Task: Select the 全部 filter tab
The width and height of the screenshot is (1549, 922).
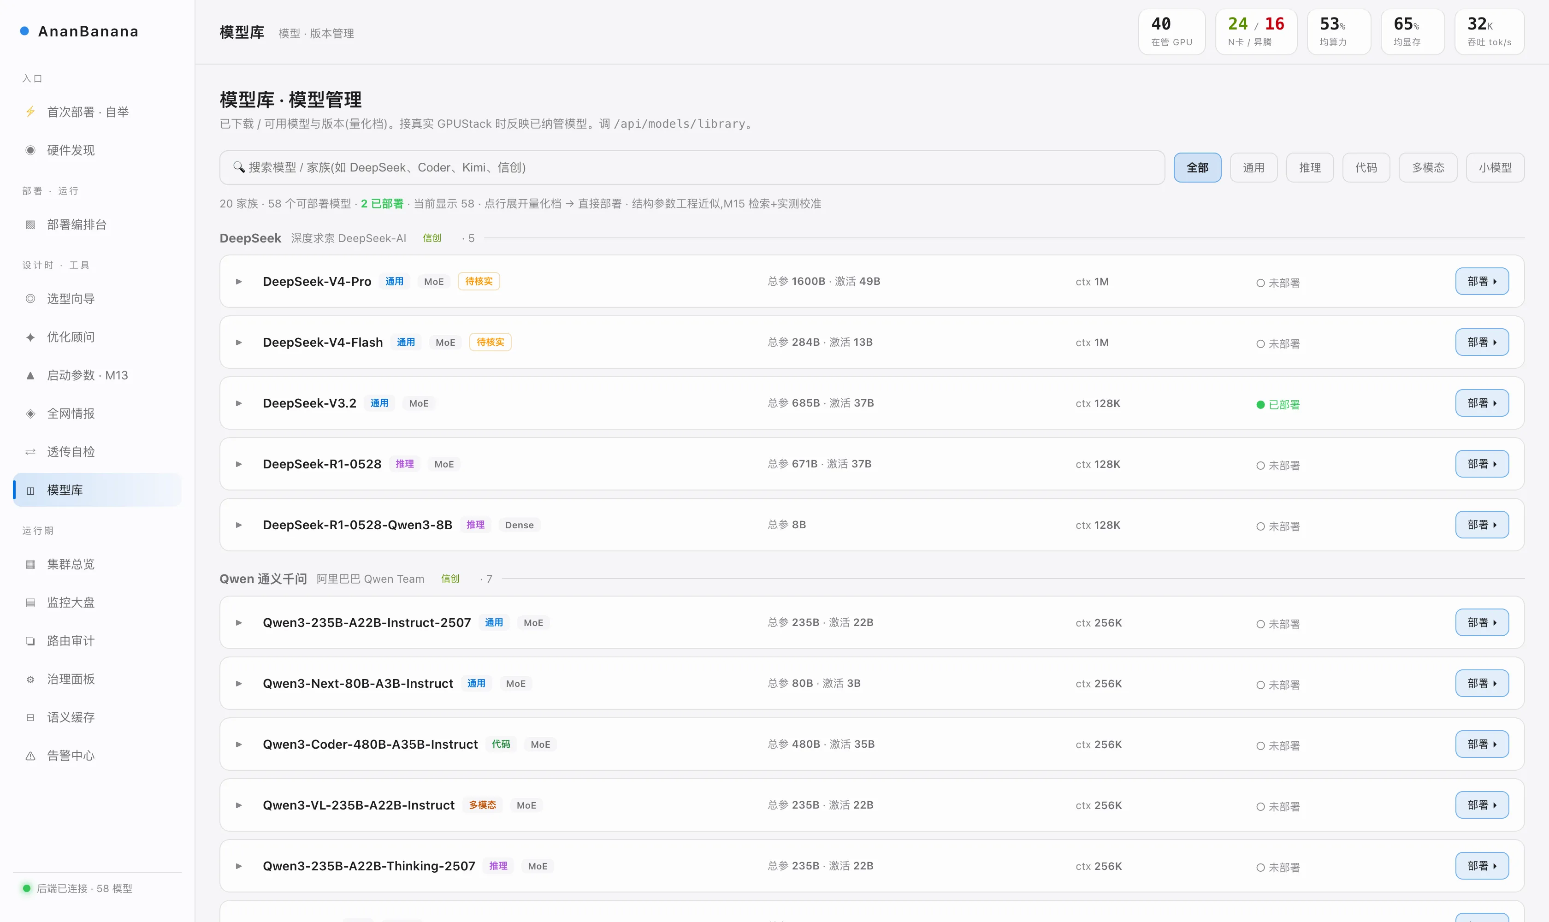Action: (1197, 168)
